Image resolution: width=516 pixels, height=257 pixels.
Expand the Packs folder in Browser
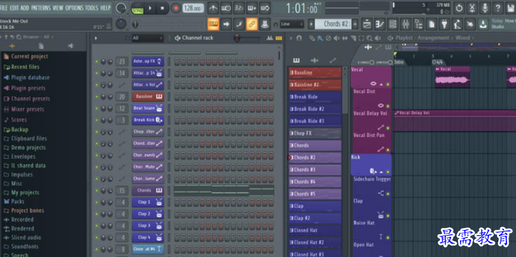14,201
